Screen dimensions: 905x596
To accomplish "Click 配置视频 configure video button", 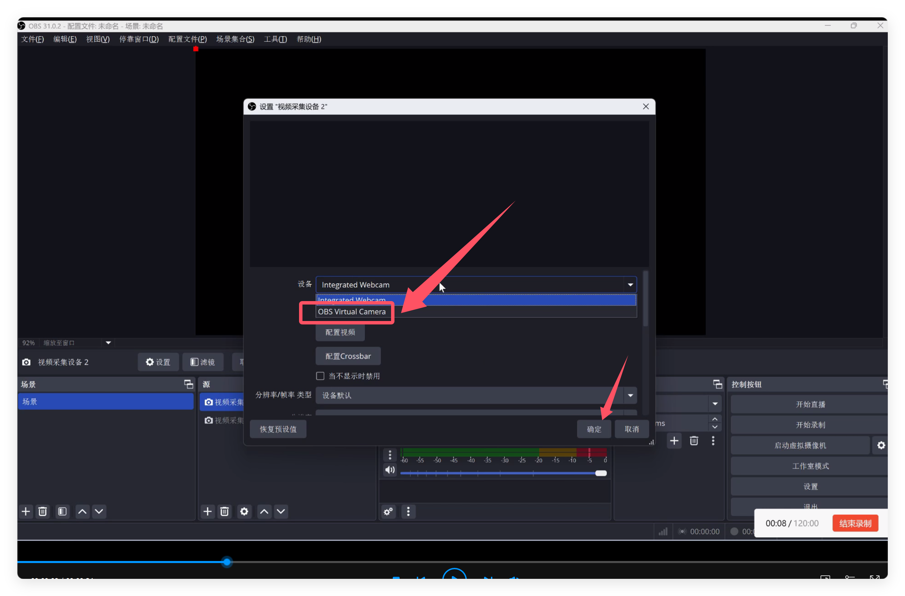I will [x=340, y=332].
